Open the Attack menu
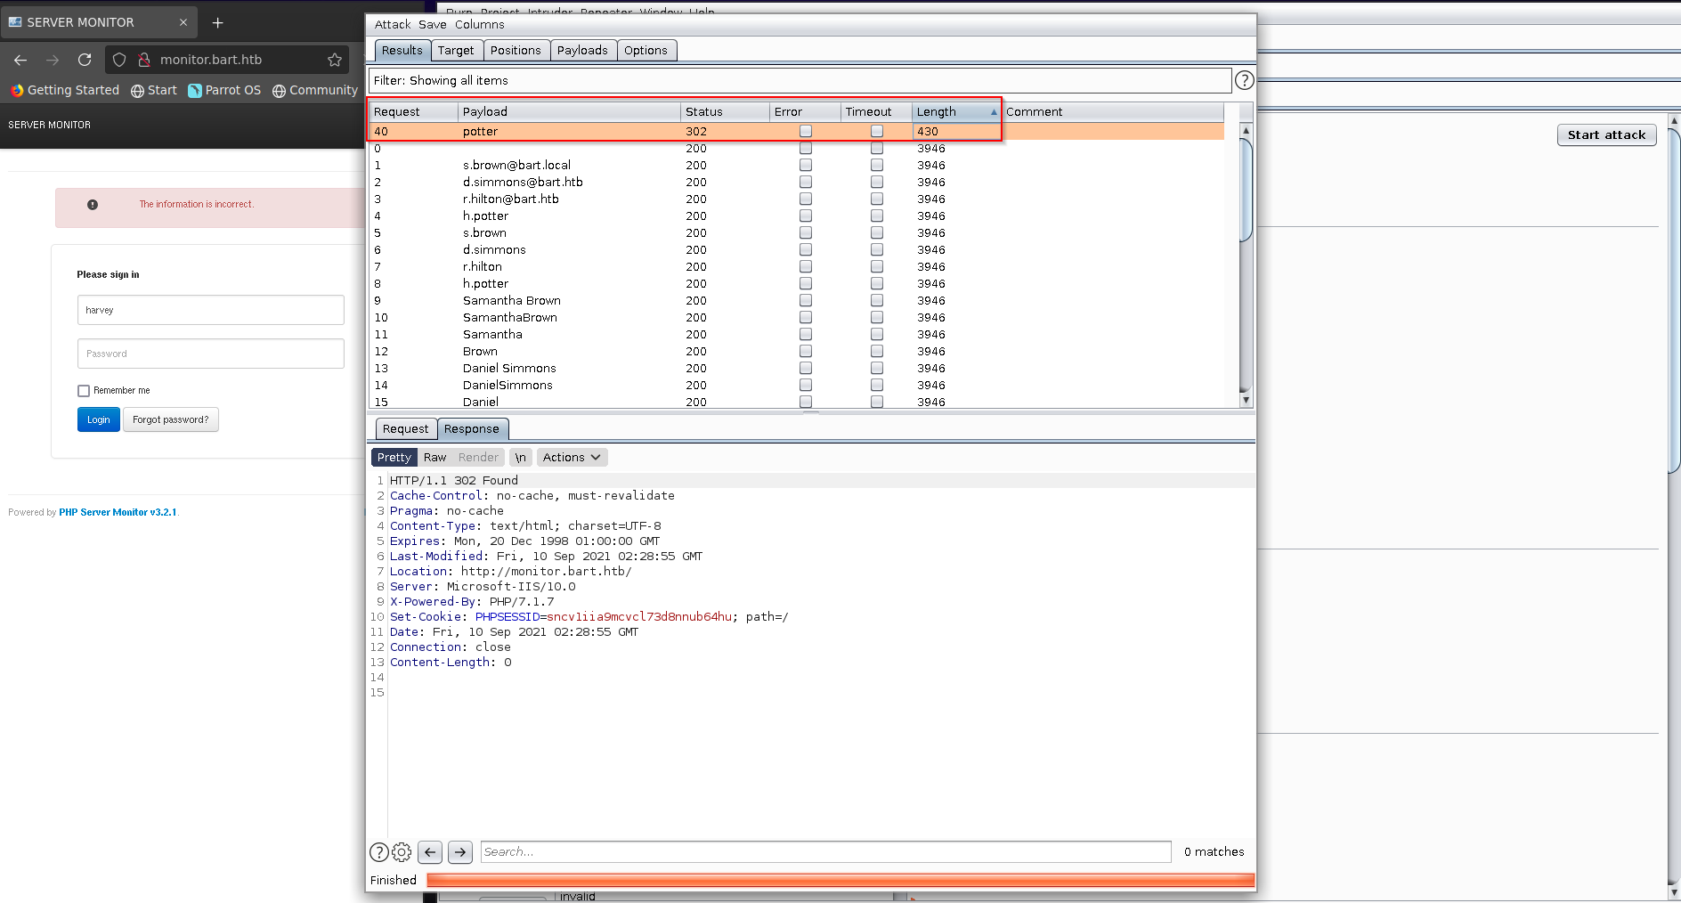 tap(393, 24)
